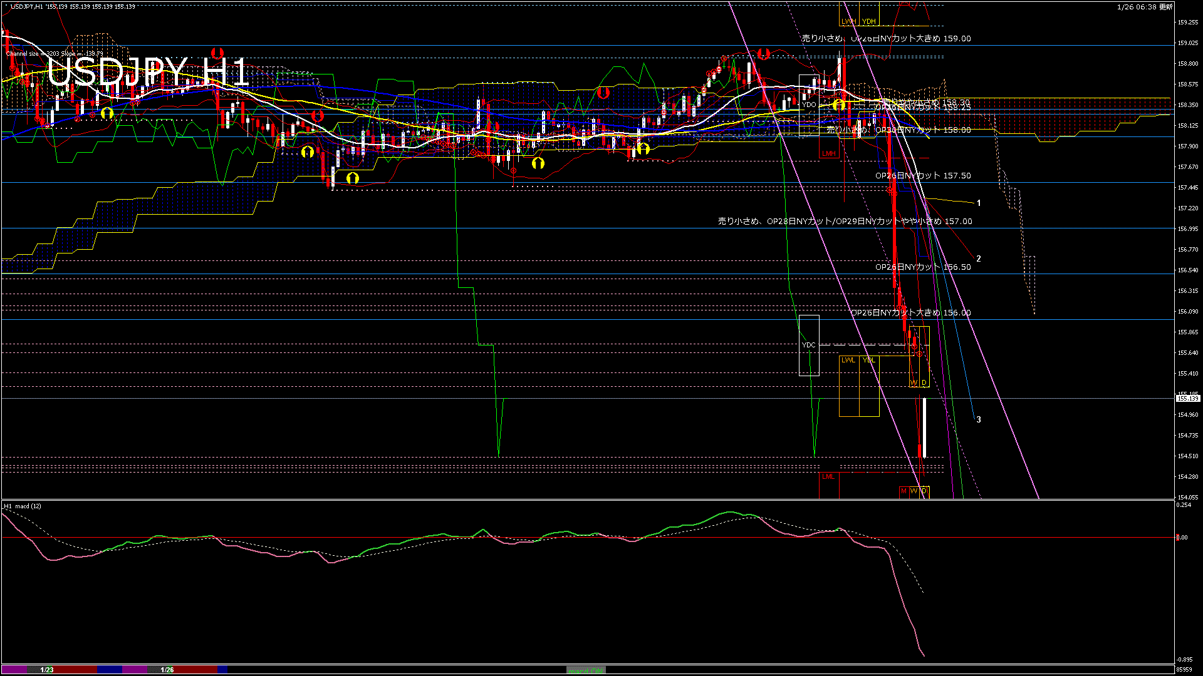The width and height of the screenshot is (1203, 676).
Task: Click the projection line label 3
Action: point(979,419)
